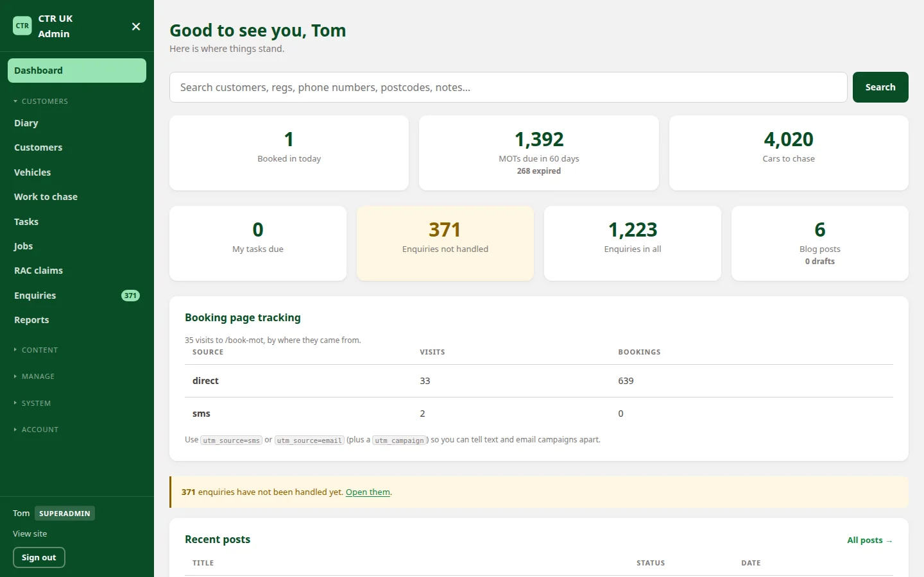Expand the Manage sidebar section
This screenshot has width=924, height=577.
[x=35, y=376]
